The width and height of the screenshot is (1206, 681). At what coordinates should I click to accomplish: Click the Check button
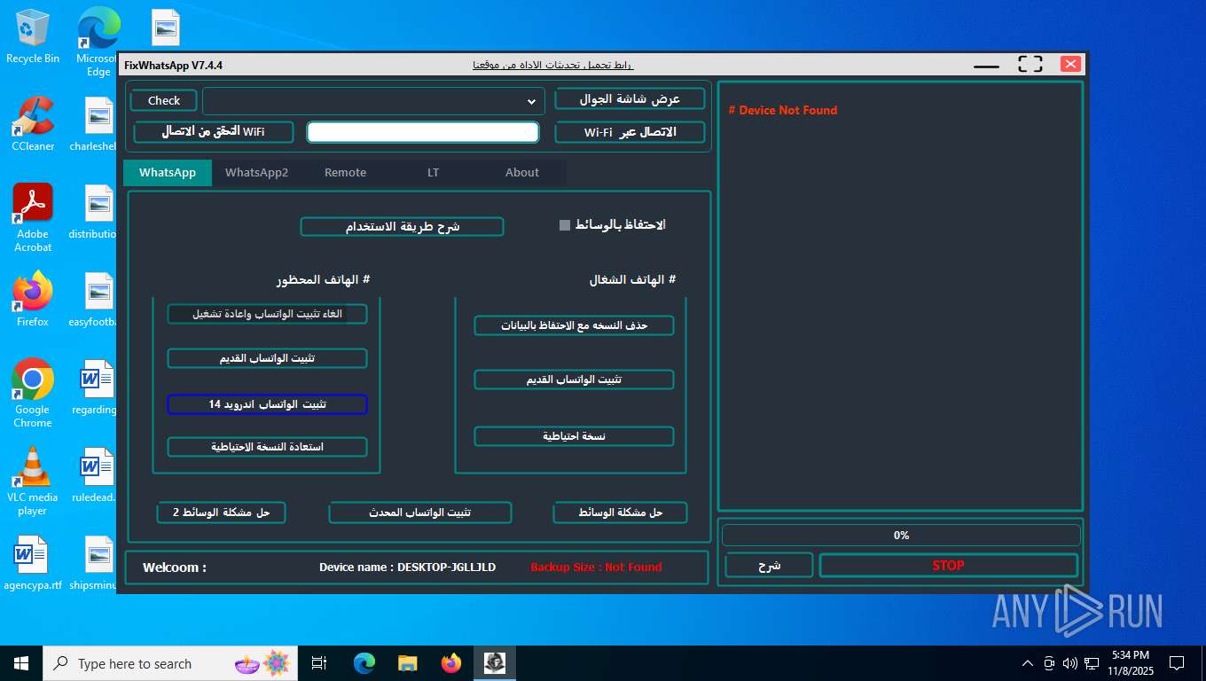tap(164, 100)
